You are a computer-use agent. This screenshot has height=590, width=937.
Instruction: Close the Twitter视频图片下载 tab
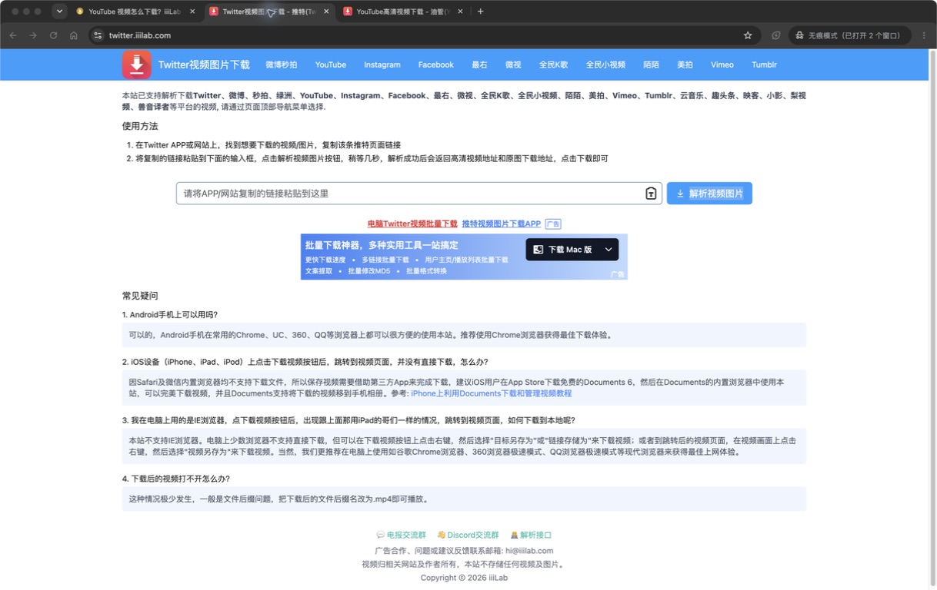326,12
